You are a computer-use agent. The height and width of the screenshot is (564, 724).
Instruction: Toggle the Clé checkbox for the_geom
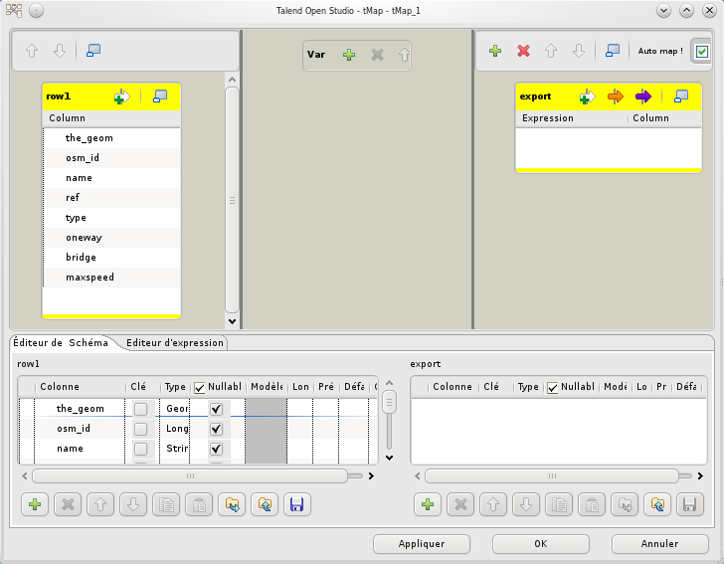(141, 409)
